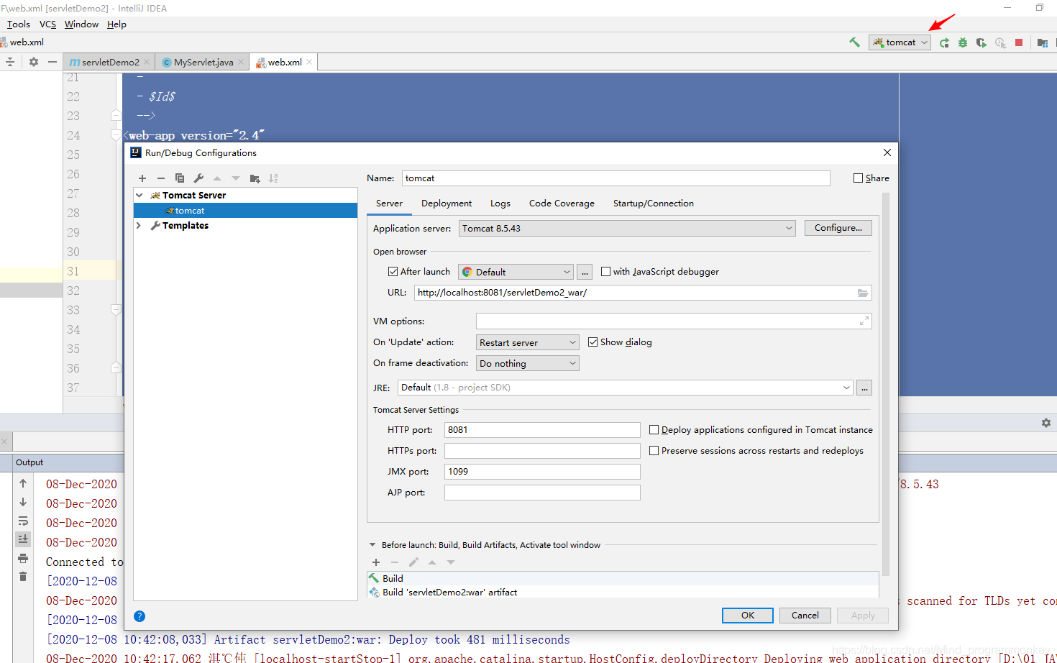Click the Cancel button

tap(805, 616)
